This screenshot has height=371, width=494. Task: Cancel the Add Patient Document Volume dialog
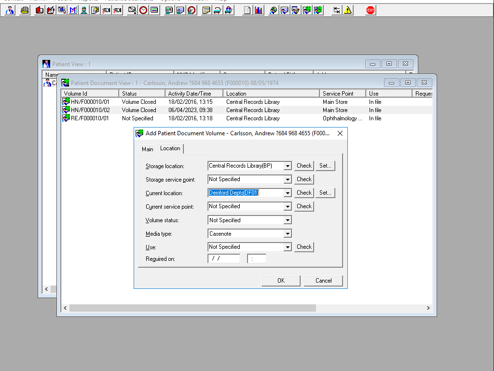click(324, 281)
